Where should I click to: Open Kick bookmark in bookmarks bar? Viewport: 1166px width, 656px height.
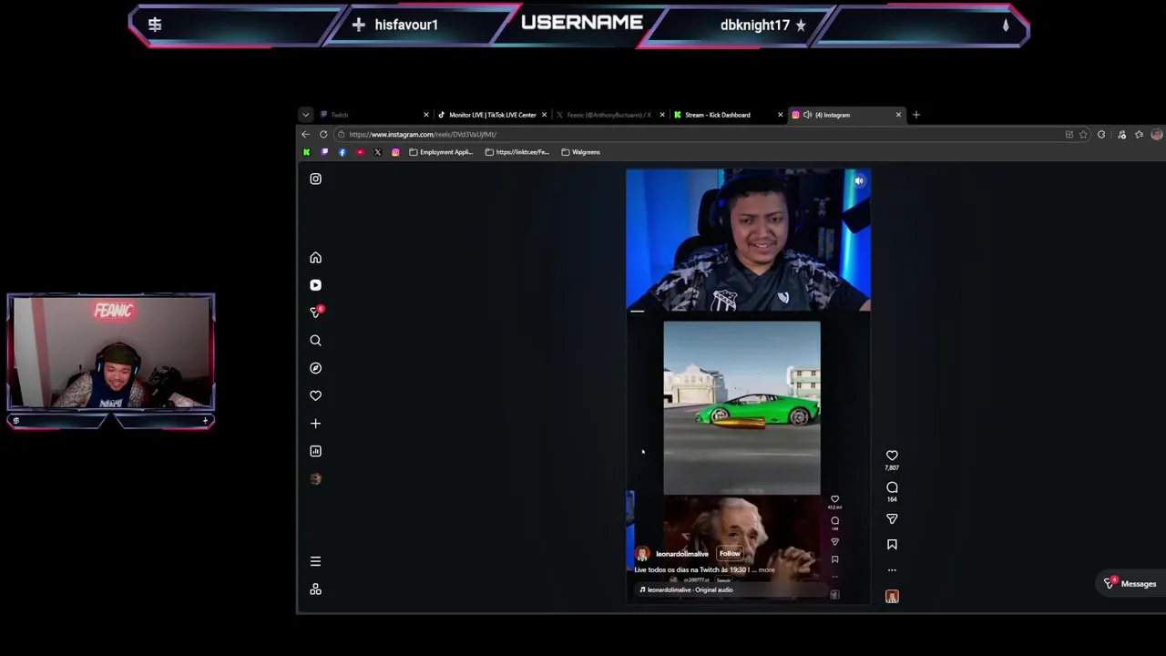(306, 152)
